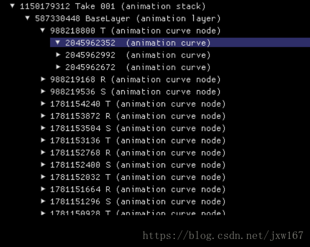Select the 988219168 R curve node row
This screenshot has width=310, height=247.
point(135,80)
